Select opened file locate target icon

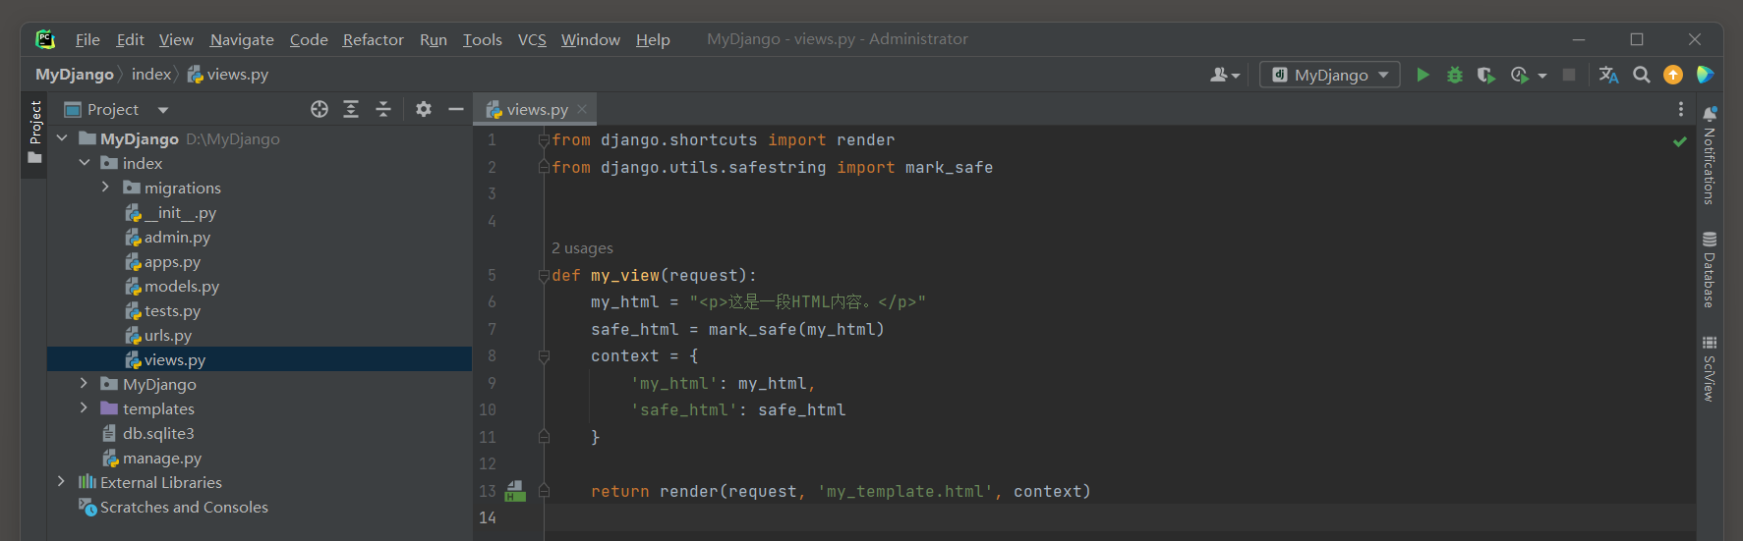coord(320,109)
